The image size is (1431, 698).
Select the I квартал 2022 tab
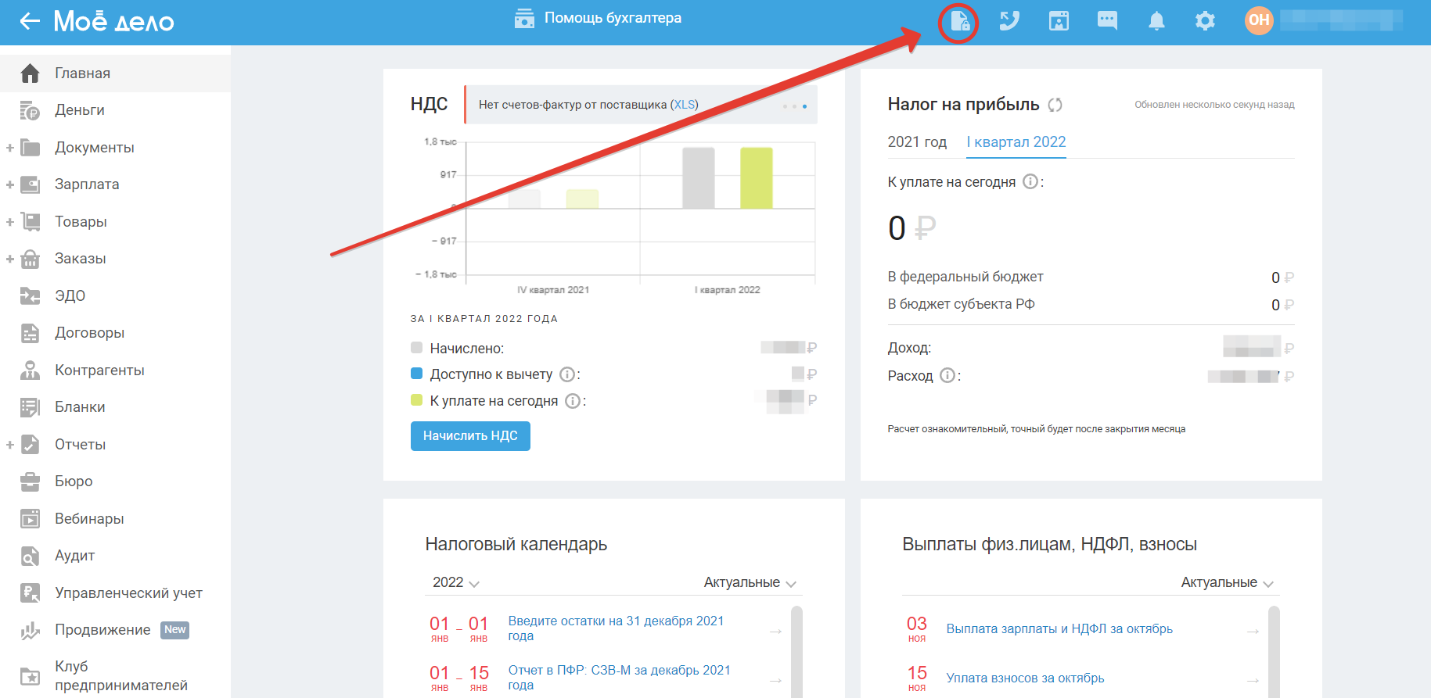1016,142
